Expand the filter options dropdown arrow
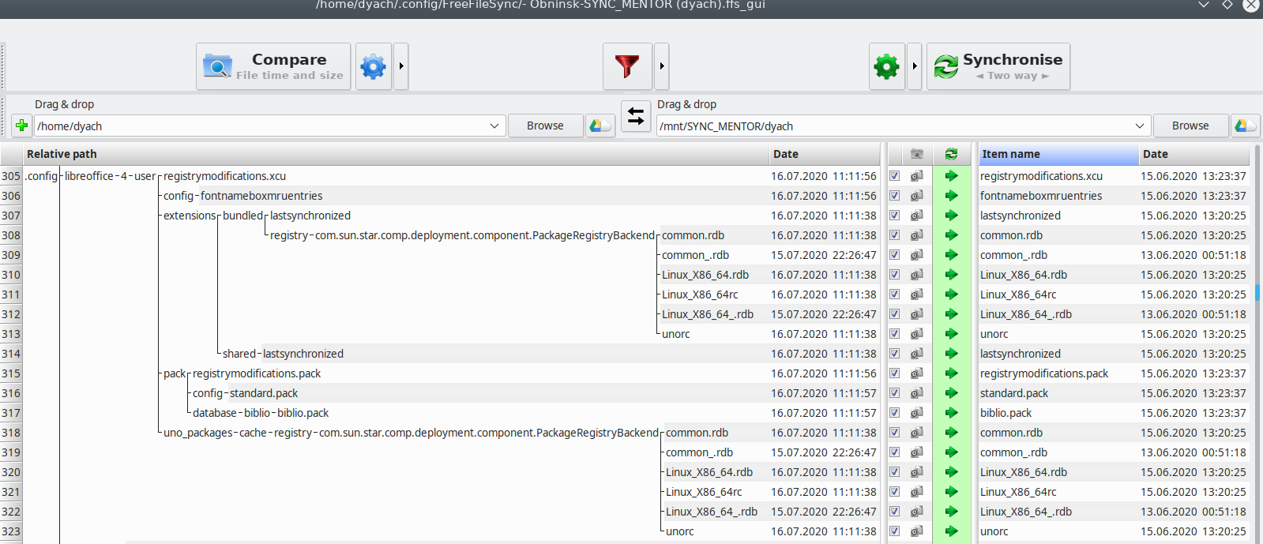 coord(662,66)
